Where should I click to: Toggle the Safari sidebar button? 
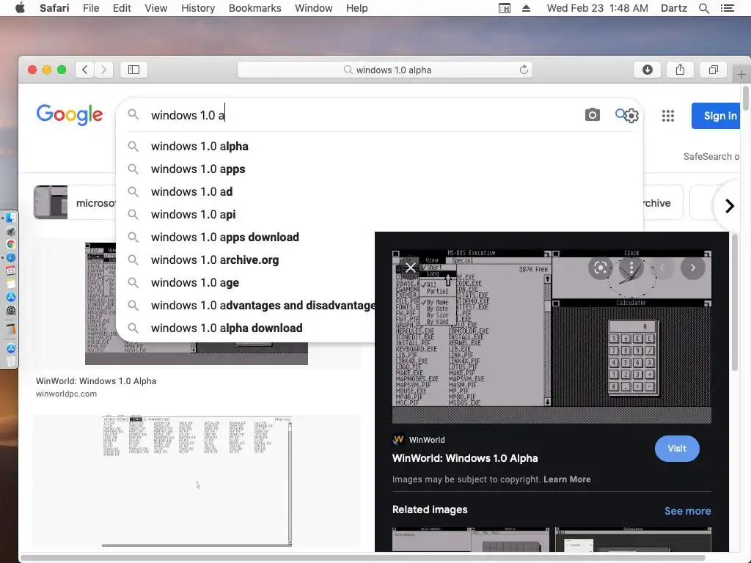[133, 70]
